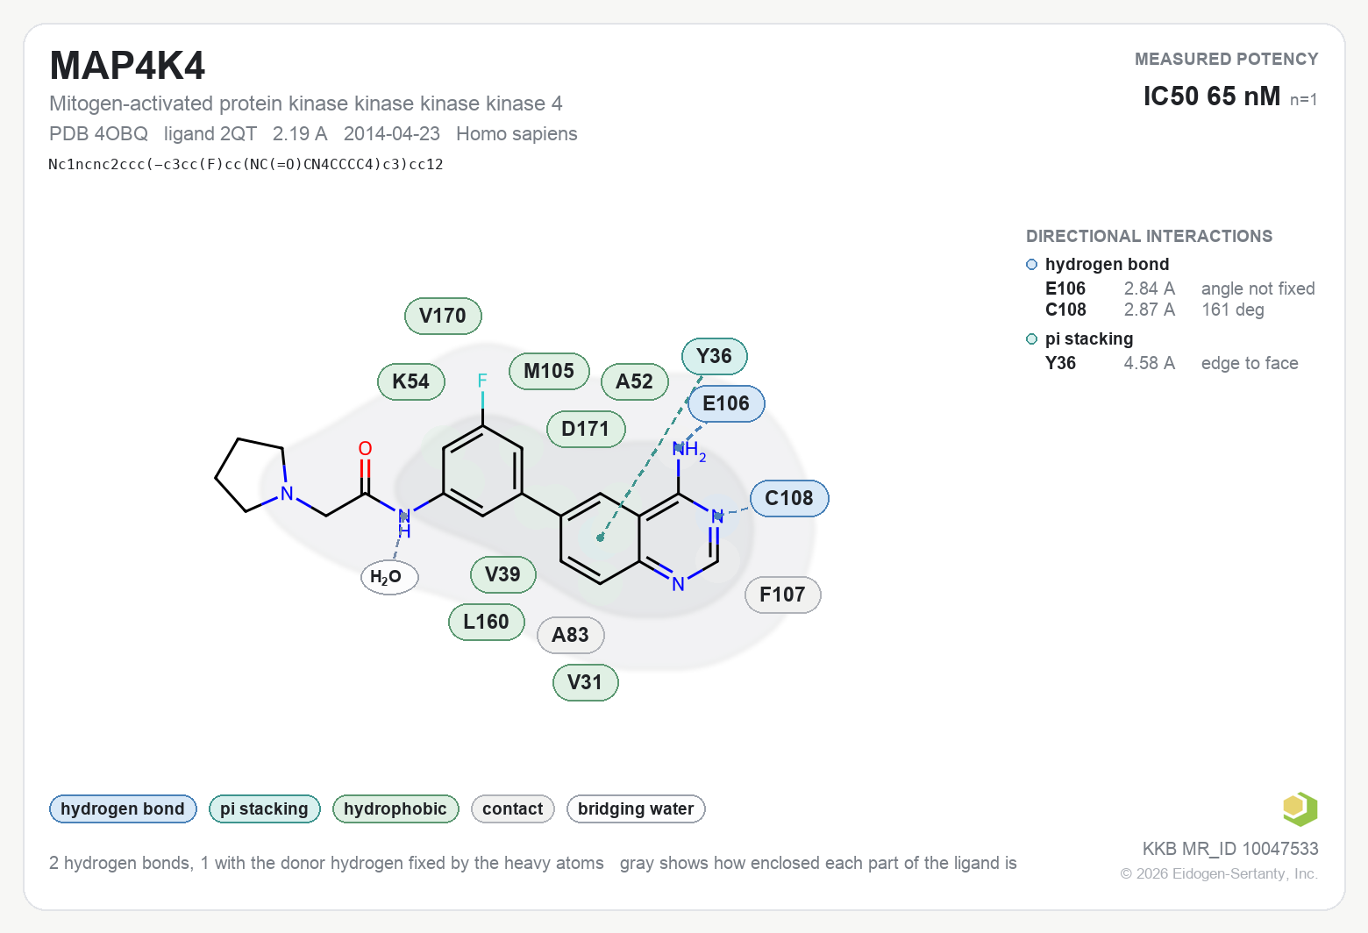Image resolution: width=1368 pixels, height=933 pixels.
Task: Click the 'n=1' measurement count
Action: click(1303, 100)
